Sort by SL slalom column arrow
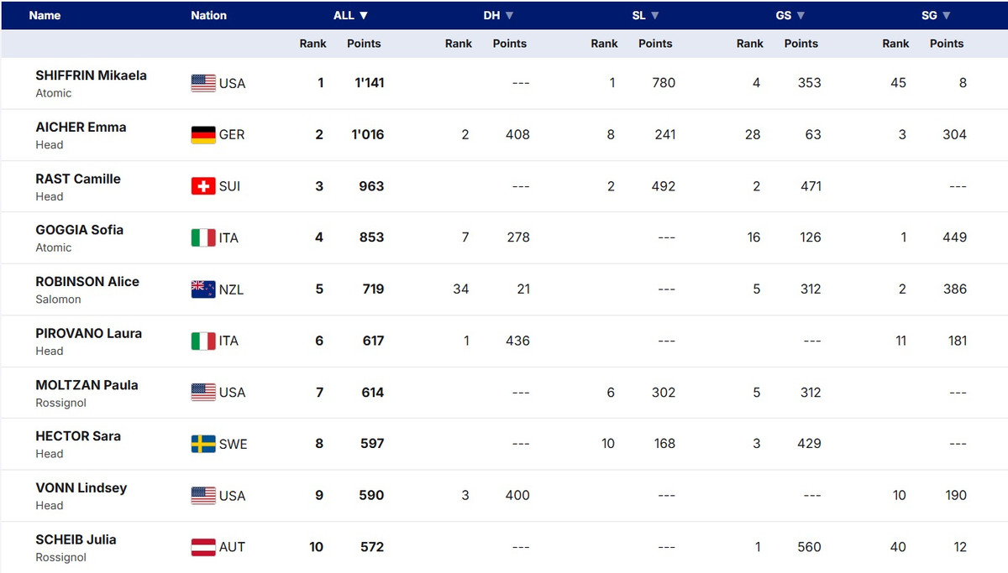 coord(654,15)
